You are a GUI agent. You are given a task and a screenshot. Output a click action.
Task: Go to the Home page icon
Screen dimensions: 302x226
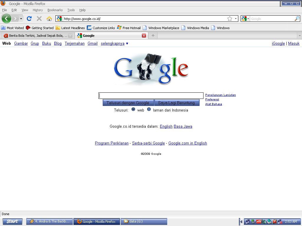click(49, 19)
